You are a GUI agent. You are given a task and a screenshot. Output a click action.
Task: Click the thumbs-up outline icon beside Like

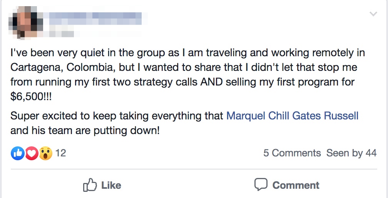(90, 185)
